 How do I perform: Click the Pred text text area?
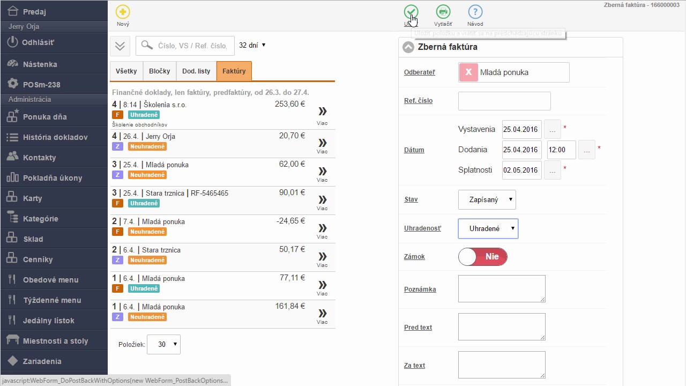point(502,326)
